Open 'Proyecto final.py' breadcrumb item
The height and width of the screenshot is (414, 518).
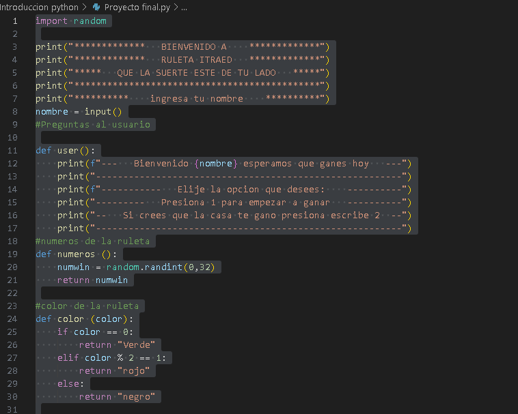(137, 7)
